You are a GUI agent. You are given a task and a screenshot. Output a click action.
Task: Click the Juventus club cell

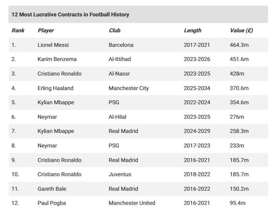point(120,174)
